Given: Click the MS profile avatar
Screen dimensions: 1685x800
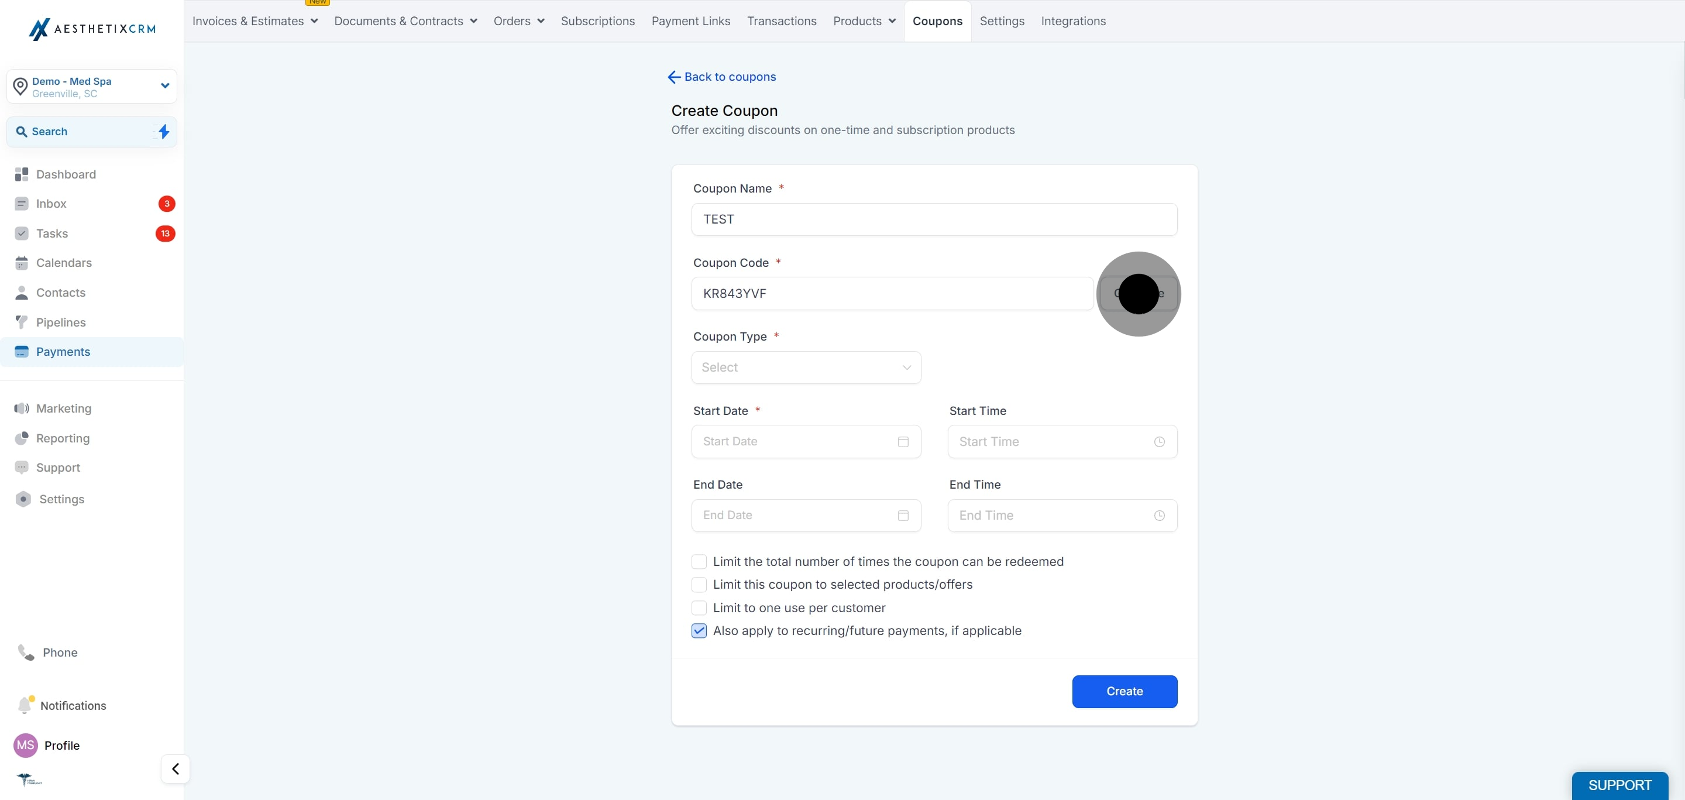Looking at the screenshot, I should pyautogui.click(x=26, y=745).
